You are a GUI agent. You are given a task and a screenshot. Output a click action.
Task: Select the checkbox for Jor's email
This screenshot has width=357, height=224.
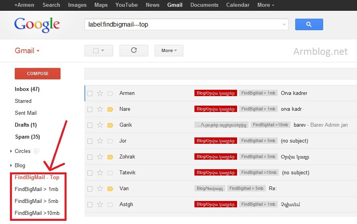click(90, 141)
